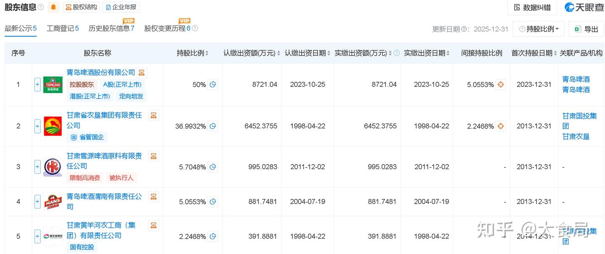Open pie chart icon next to 2.2468% in row 5
Image resolution: width=605 pixels, height=254 pixels.
point(213,236)
